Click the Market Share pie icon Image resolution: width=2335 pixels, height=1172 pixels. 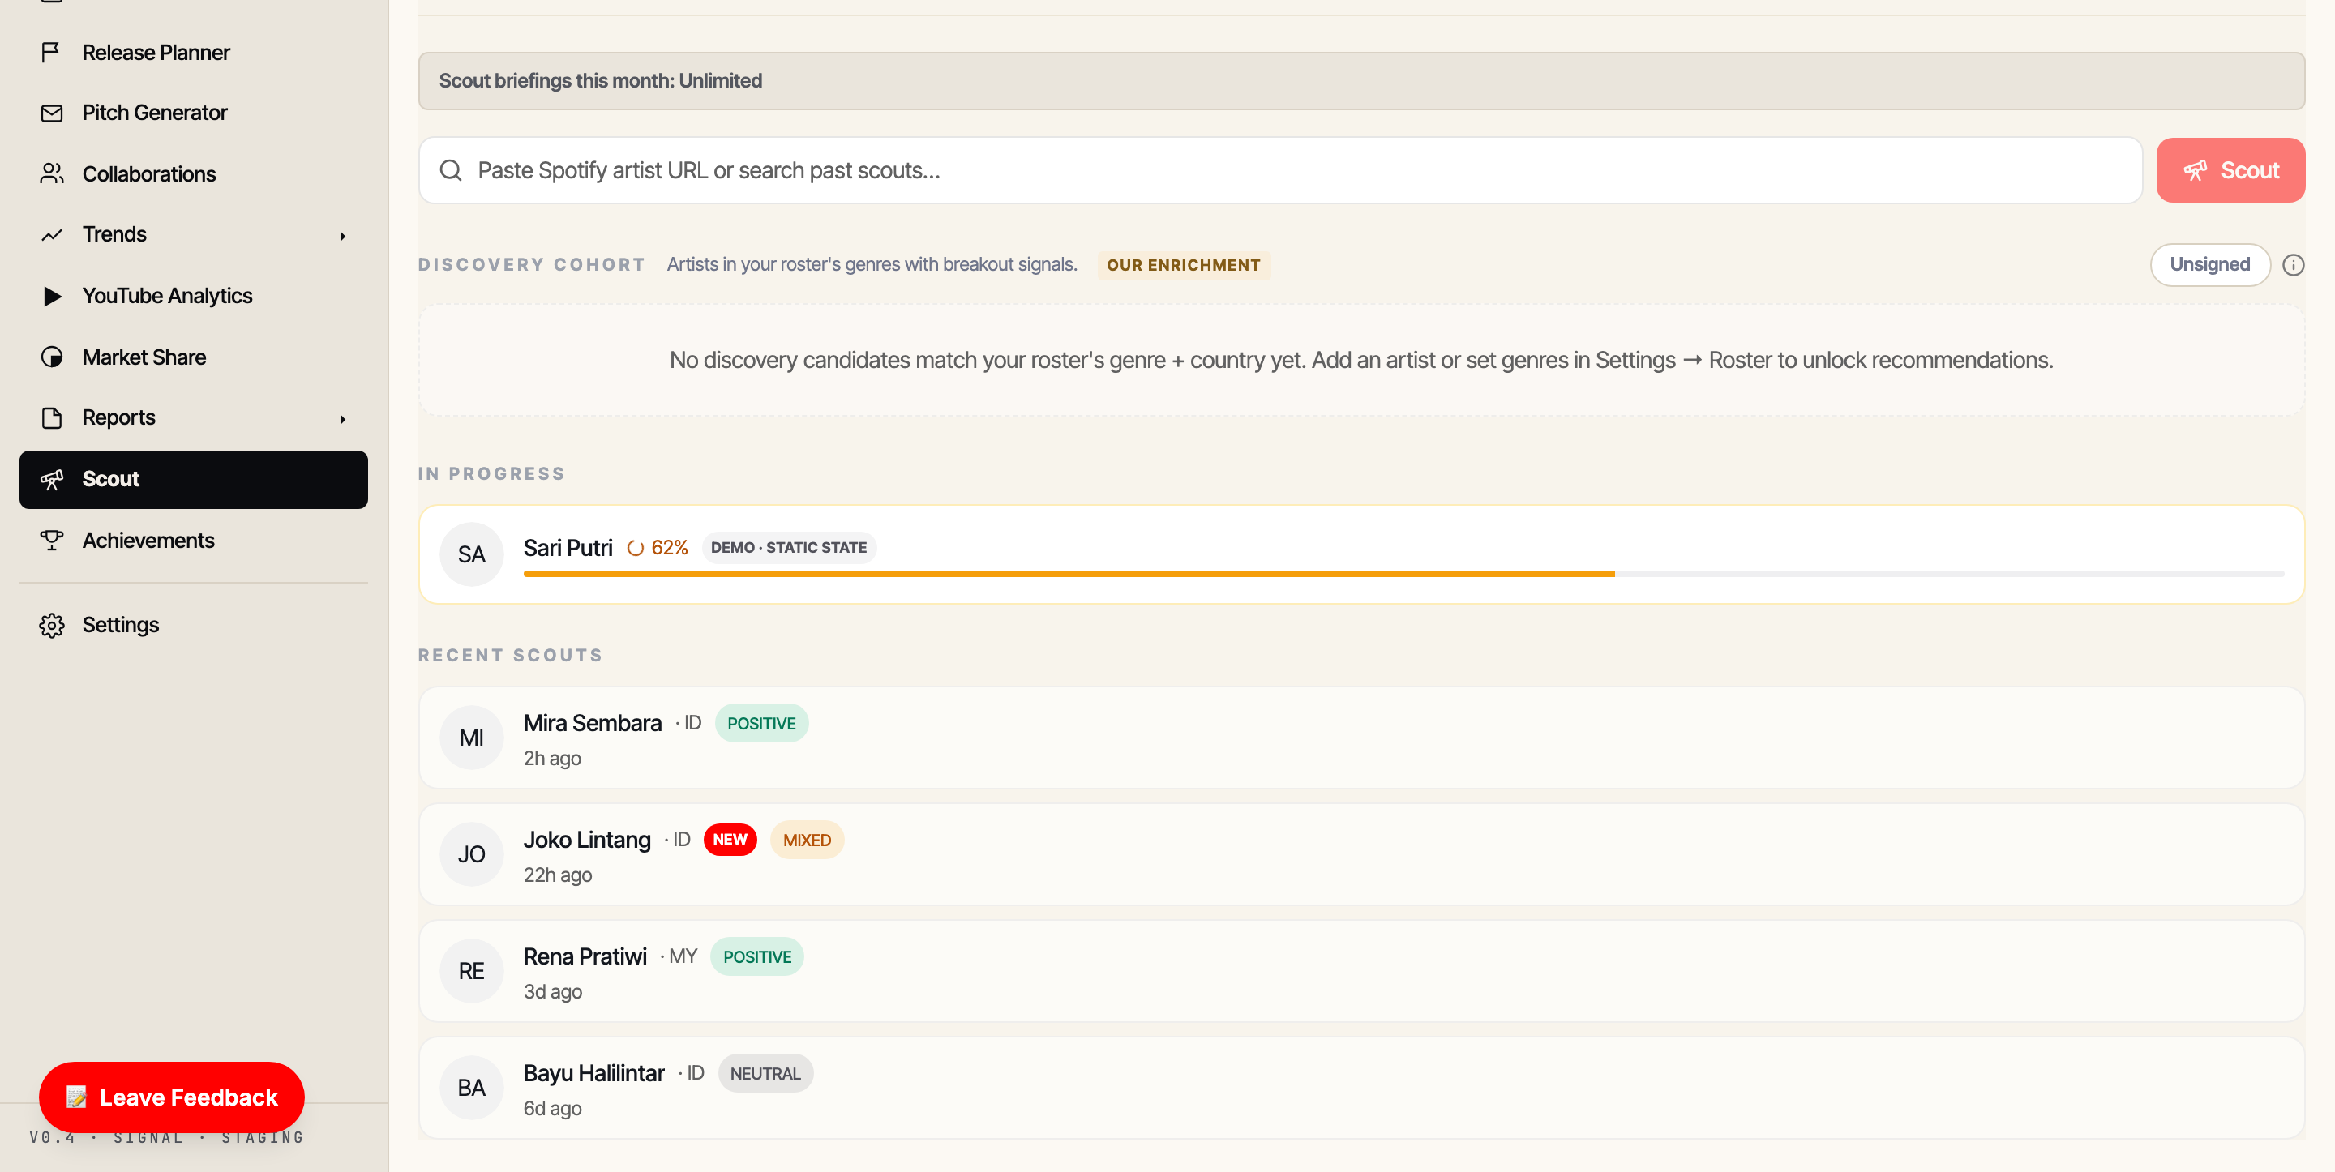tap(52, 357)
